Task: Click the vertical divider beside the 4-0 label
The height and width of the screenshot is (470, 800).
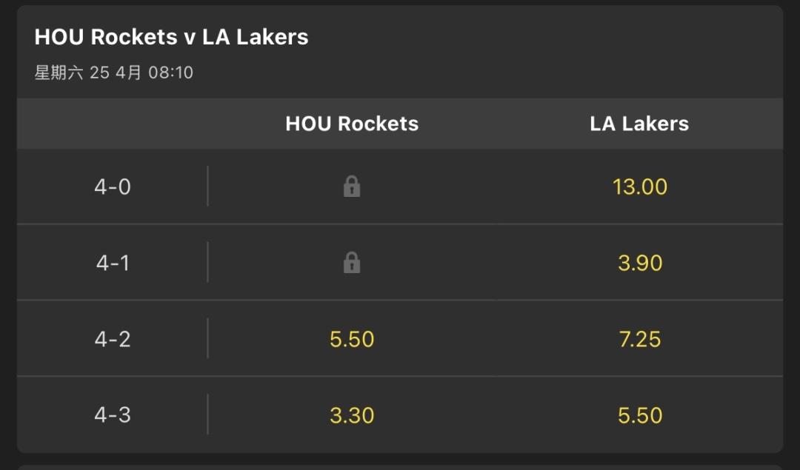Action: coord(207,187)
